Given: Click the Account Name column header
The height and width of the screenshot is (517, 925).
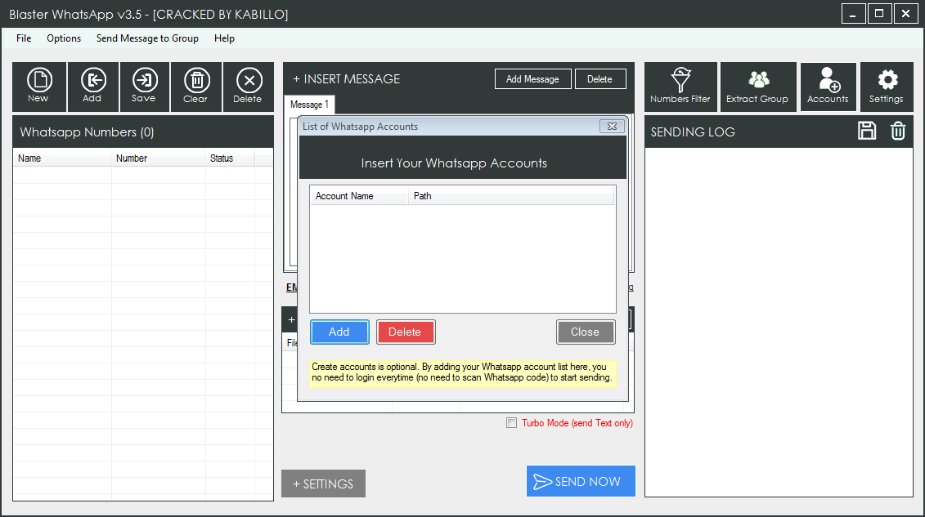Looking at the screenshot, I should [x=359, y=196].
